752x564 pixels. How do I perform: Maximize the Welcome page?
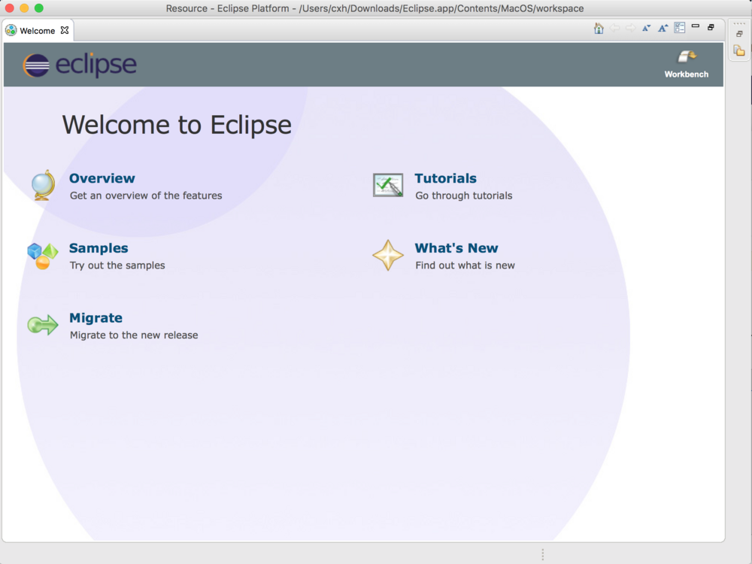711,27
